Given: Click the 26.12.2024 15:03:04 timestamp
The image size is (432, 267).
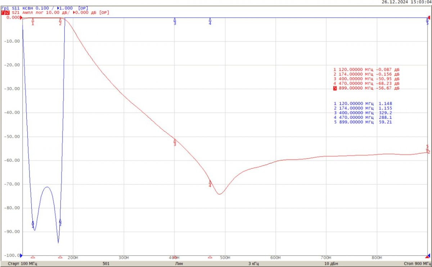Looking at the screenshot, I should [x=406, y=2].
